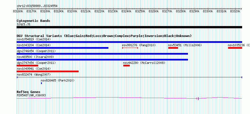Click the nsv832474 thin blue line
250x114 pixels.
tap(129, 77)
